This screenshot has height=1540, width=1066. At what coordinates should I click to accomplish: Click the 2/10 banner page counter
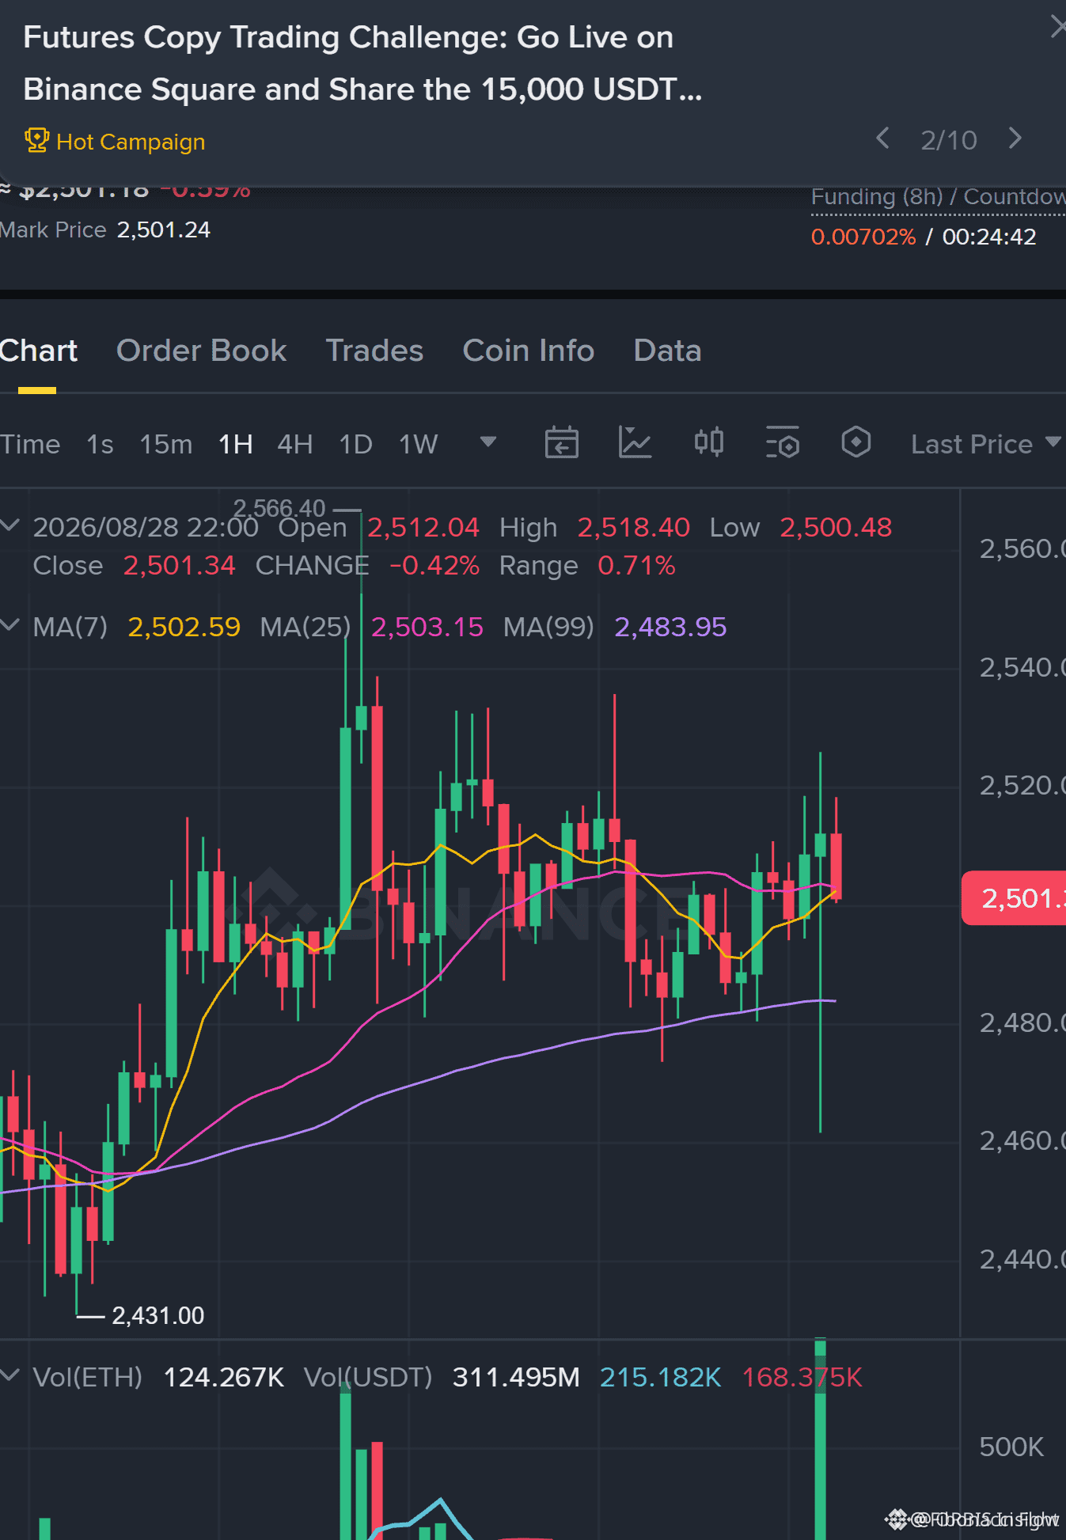click(949, 140)
